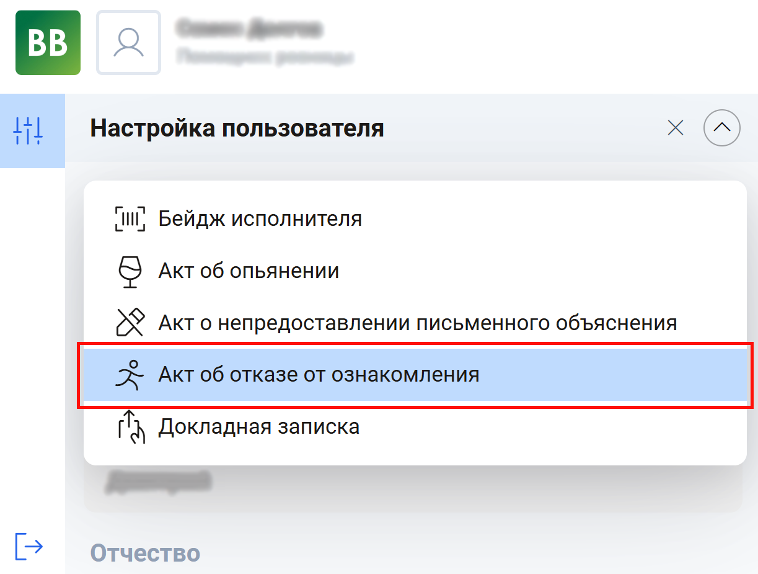
Task: Click the Отчество field label
Action: 146,552
